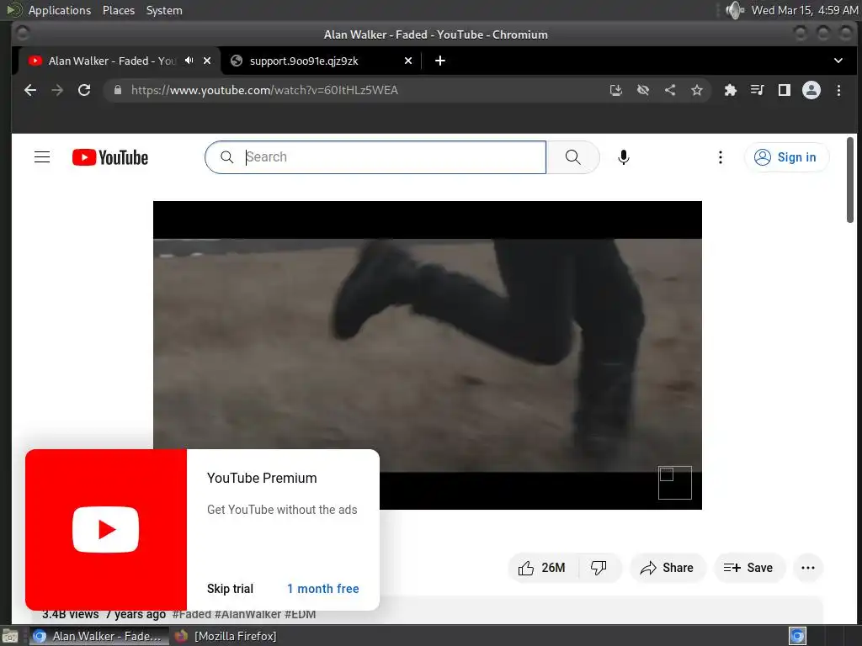Click inside the YouTube search field
Viewport: 862px width, 646px height.
pyautogui.click(x=375, y=157)
